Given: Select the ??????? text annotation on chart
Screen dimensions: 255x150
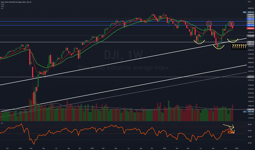Looking at the screenshot, I should (x=239, y=47).
